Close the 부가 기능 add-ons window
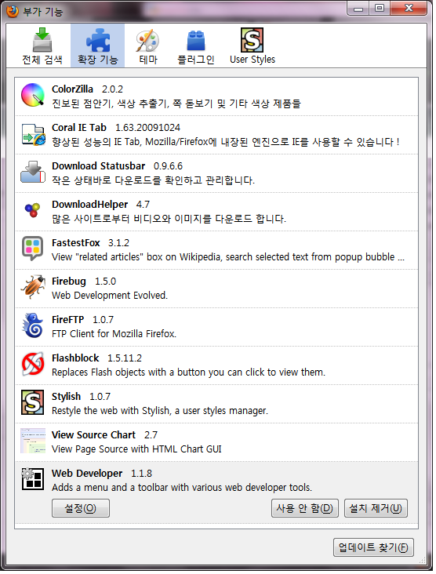Viewport: 436px width, 574px height. click(x=409, y=9)
